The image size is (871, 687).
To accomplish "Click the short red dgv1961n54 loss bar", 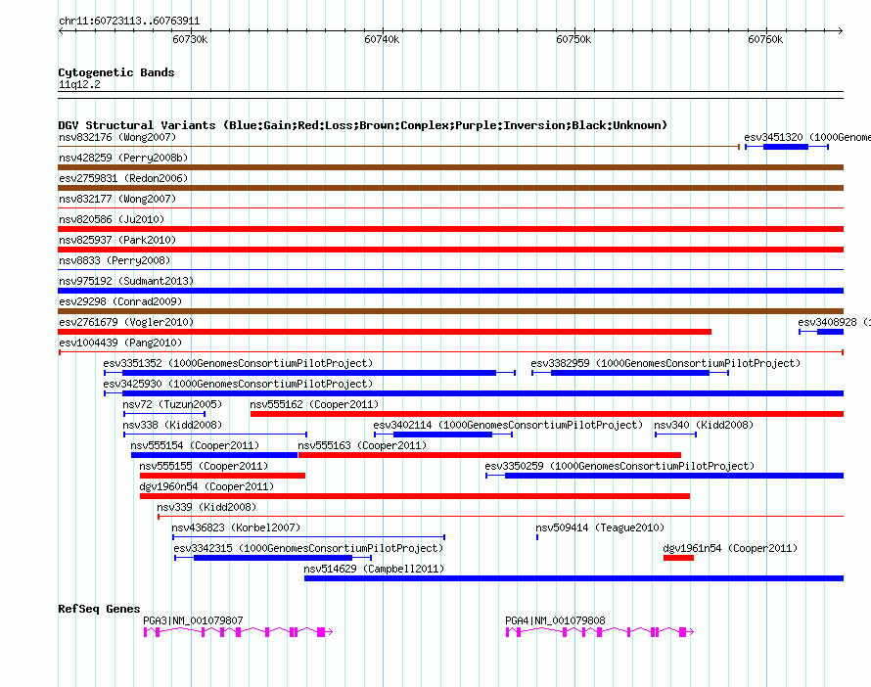I will [678, 558].
